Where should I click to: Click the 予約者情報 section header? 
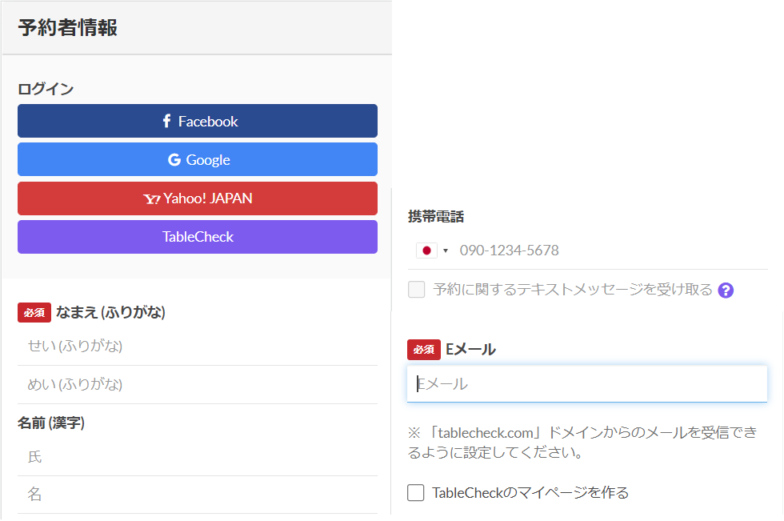68,28
